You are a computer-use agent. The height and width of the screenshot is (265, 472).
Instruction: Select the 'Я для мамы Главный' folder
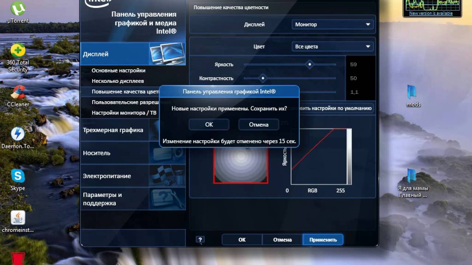tap(413, 183)
